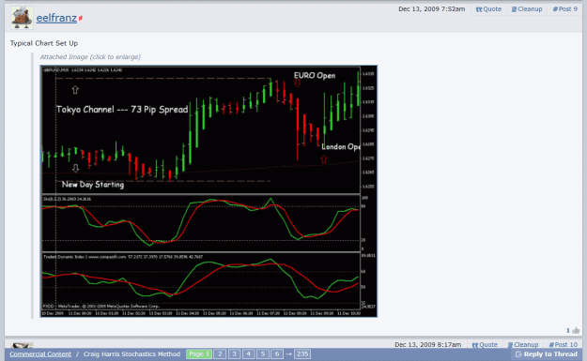Click the 'Typical Chart Set Up' post text
This screenshot has height=361, width=587.
(x=44, y=43)
